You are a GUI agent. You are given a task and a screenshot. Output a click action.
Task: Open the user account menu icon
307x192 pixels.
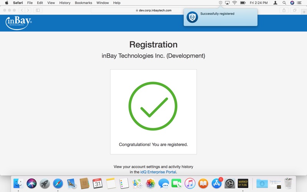pyautogui.click(x=275, y=3)
